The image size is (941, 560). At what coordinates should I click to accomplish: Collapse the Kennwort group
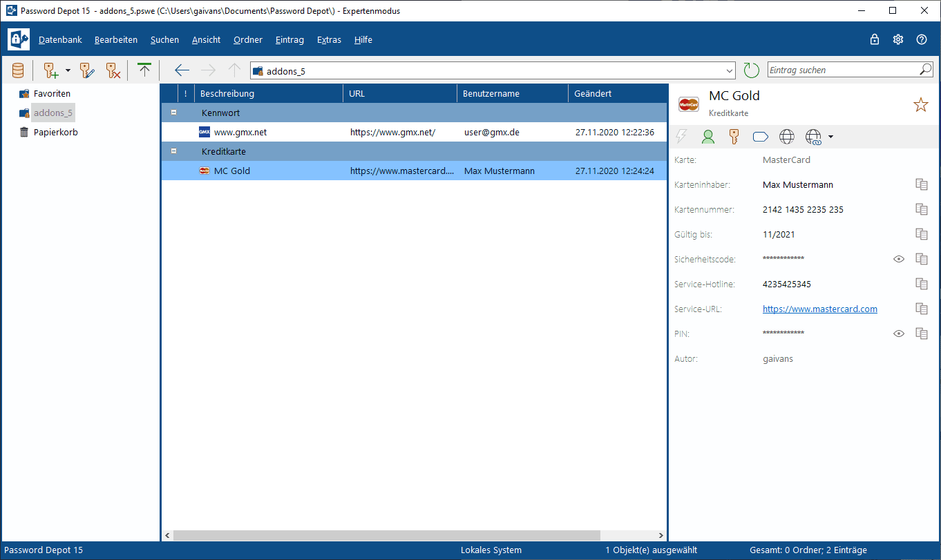pos(174,113)
